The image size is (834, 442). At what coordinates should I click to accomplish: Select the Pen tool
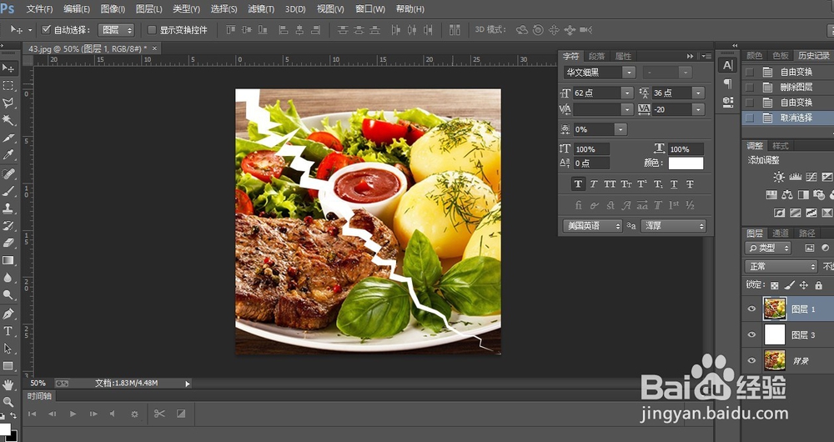coord(8,314)
